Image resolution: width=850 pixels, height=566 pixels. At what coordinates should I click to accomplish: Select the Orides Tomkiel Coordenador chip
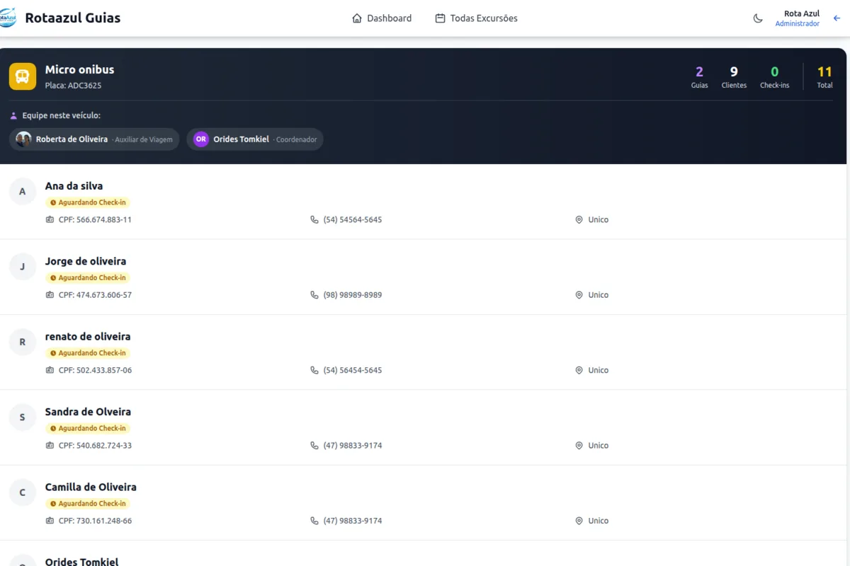click(255, 139)
